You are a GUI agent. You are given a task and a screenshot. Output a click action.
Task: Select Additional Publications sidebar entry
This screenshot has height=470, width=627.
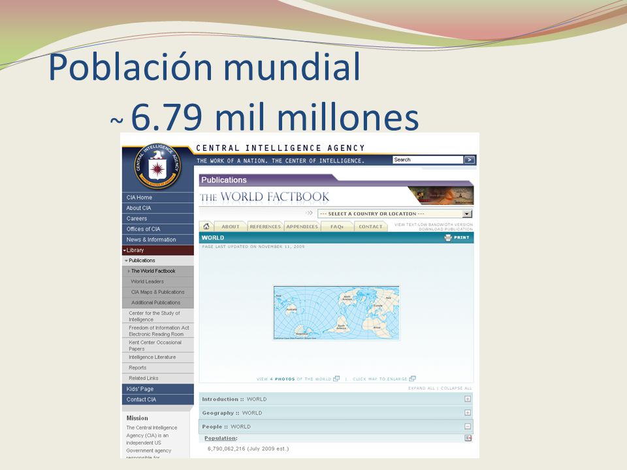(157, 302)
